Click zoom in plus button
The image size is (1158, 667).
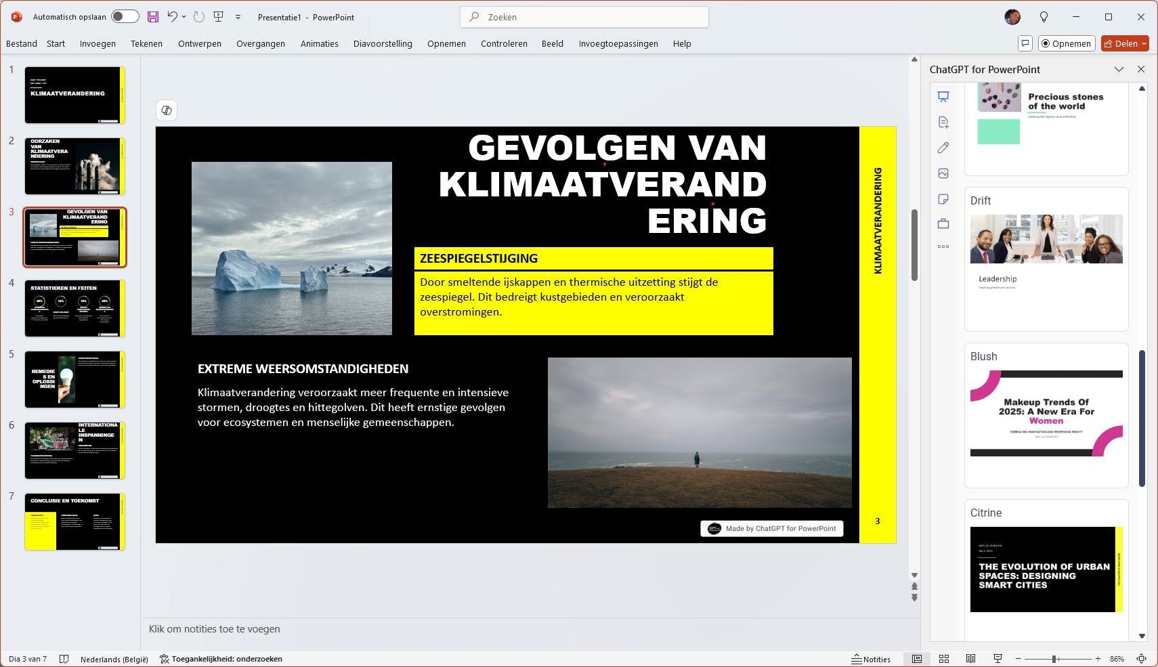pyautogui.click(x=1098, y=659)
